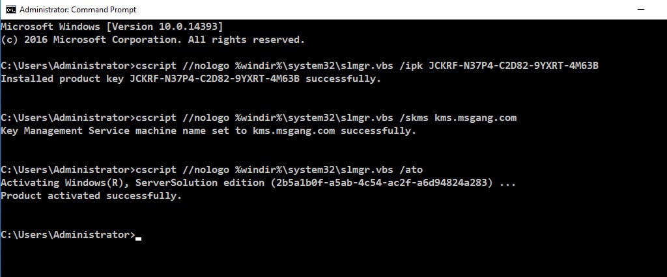Click %windir% in the /ato command line
667x277 pixels.
[x=259, y=170]
